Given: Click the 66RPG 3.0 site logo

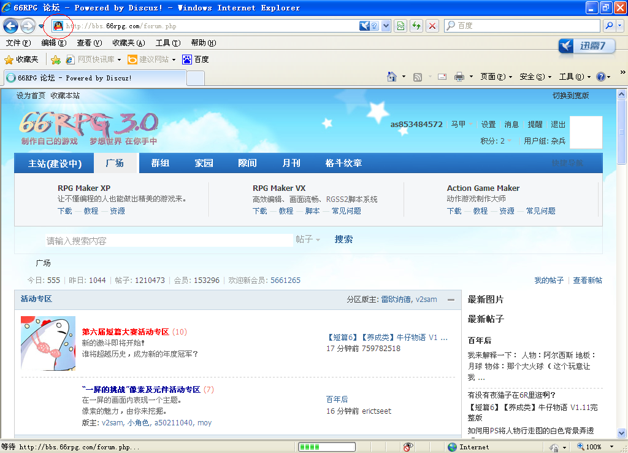Looking at the screenshot, I should (89, 128).
